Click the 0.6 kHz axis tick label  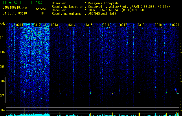click(2, 110)
